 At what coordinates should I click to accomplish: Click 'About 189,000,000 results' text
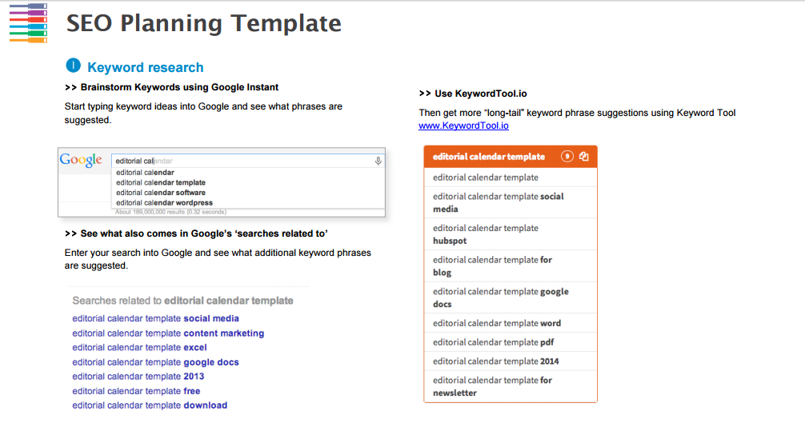pyautogui.click(x=170, y=212)
